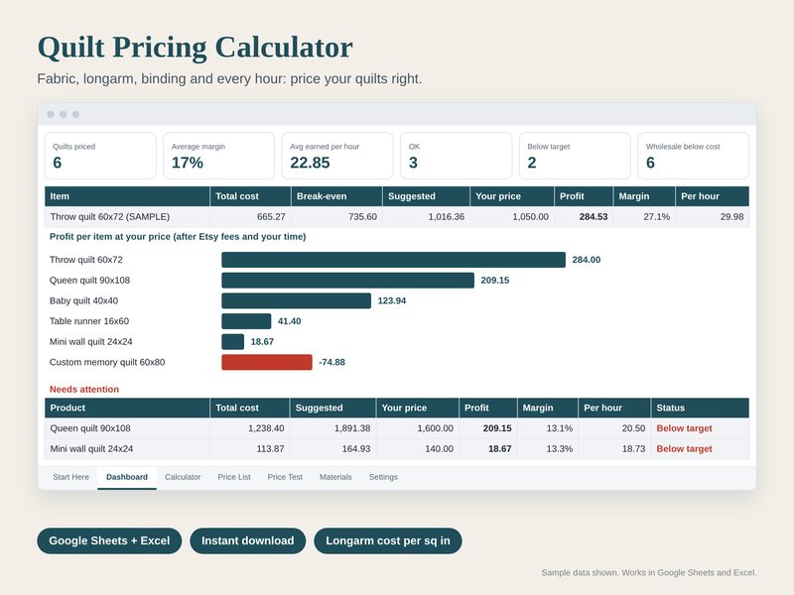This screenshot has height=595, width=794.
Task: Click the Queen quilt 90x108 chart bar
Action: click(x=348, y=281)
